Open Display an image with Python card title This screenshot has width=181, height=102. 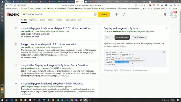click(x=121, y=28)
